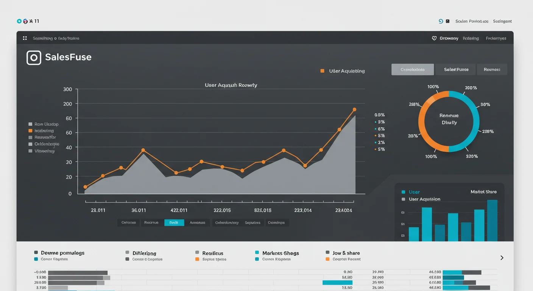
Task: Click the black square icon beside refresh icon
Action: [448, 22]
